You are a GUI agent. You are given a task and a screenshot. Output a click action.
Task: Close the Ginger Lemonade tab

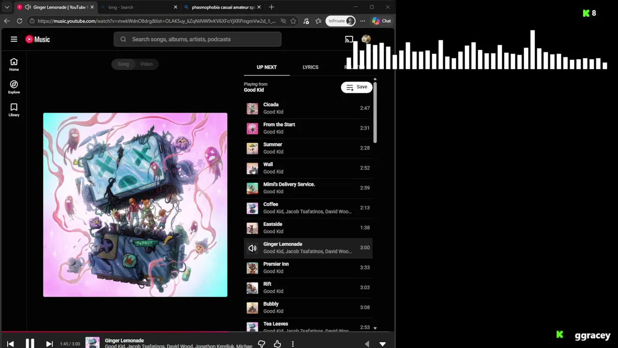pos(92,7)
